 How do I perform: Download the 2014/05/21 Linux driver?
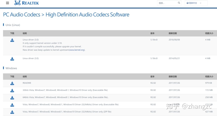[12, 59]
